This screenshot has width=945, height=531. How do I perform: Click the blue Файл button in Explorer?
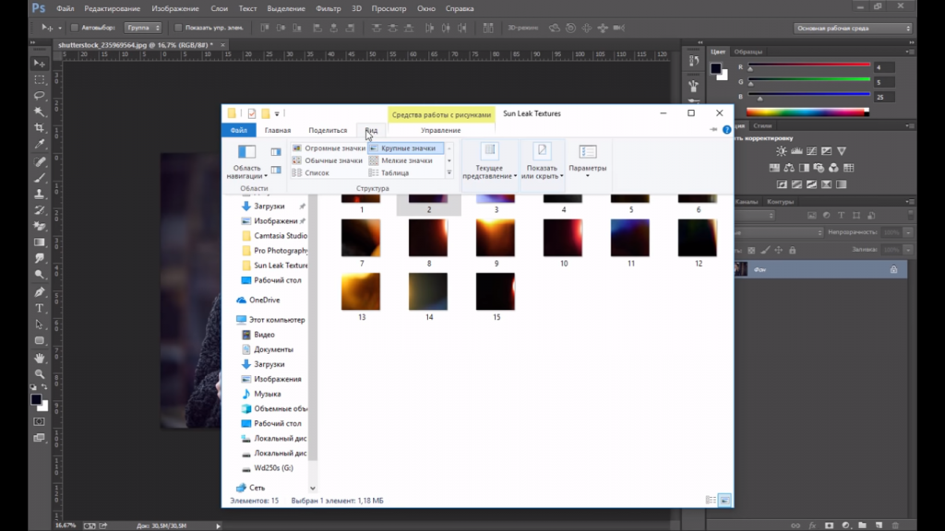tap(239, 130)
